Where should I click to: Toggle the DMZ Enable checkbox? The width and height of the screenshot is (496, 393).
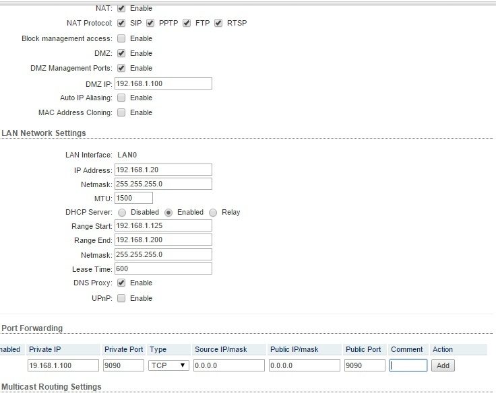pyautogui.click(x=121, y=53)
